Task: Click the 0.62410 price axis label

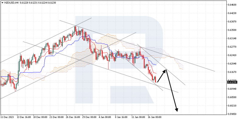Action: pyautogui.click(x=232, y=55)
